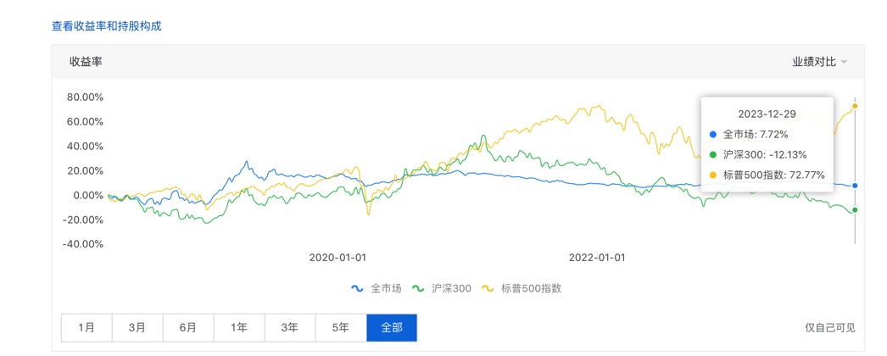Viewport: 887px width, 356px height.
Task: Click yellow data point at chart end
Action: click(855, 106)
